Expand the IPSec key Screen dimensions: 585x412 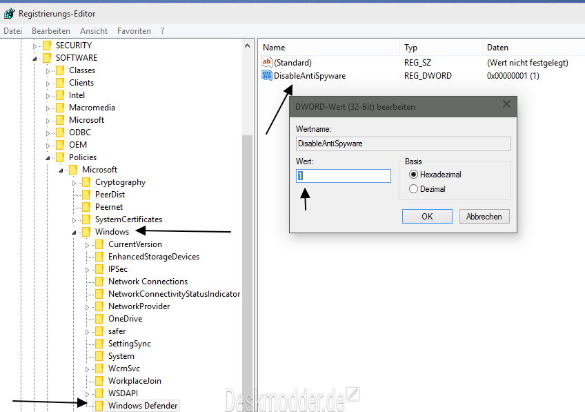tap(87, 270)
